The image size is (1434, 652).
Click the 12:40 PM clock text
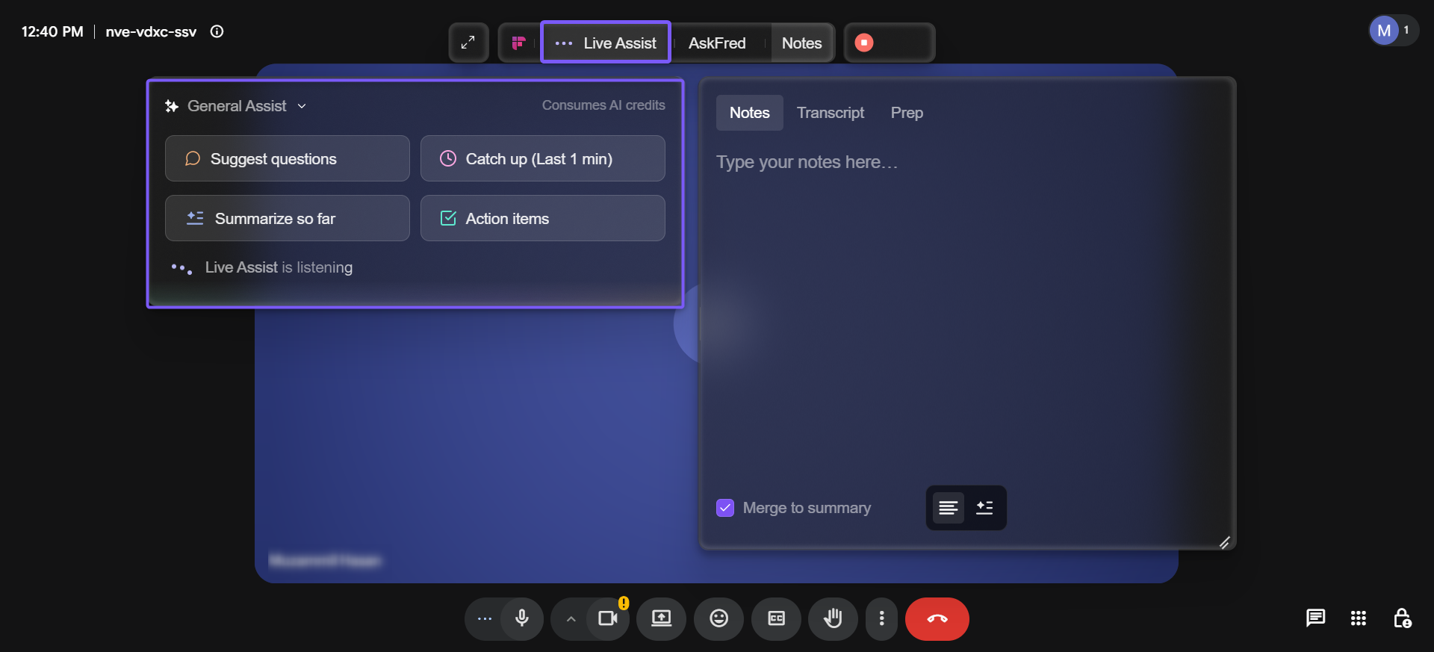tap(52, 31)
